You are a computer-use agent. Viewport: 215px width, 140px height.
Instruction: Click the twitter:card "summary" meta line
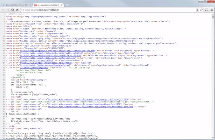[x=32, y=31]
